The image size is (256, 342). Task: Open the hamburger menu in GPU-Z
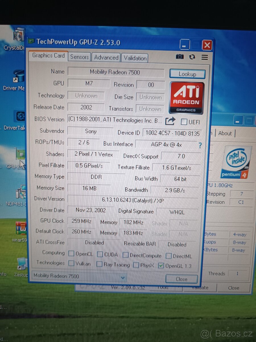[205, 57]
